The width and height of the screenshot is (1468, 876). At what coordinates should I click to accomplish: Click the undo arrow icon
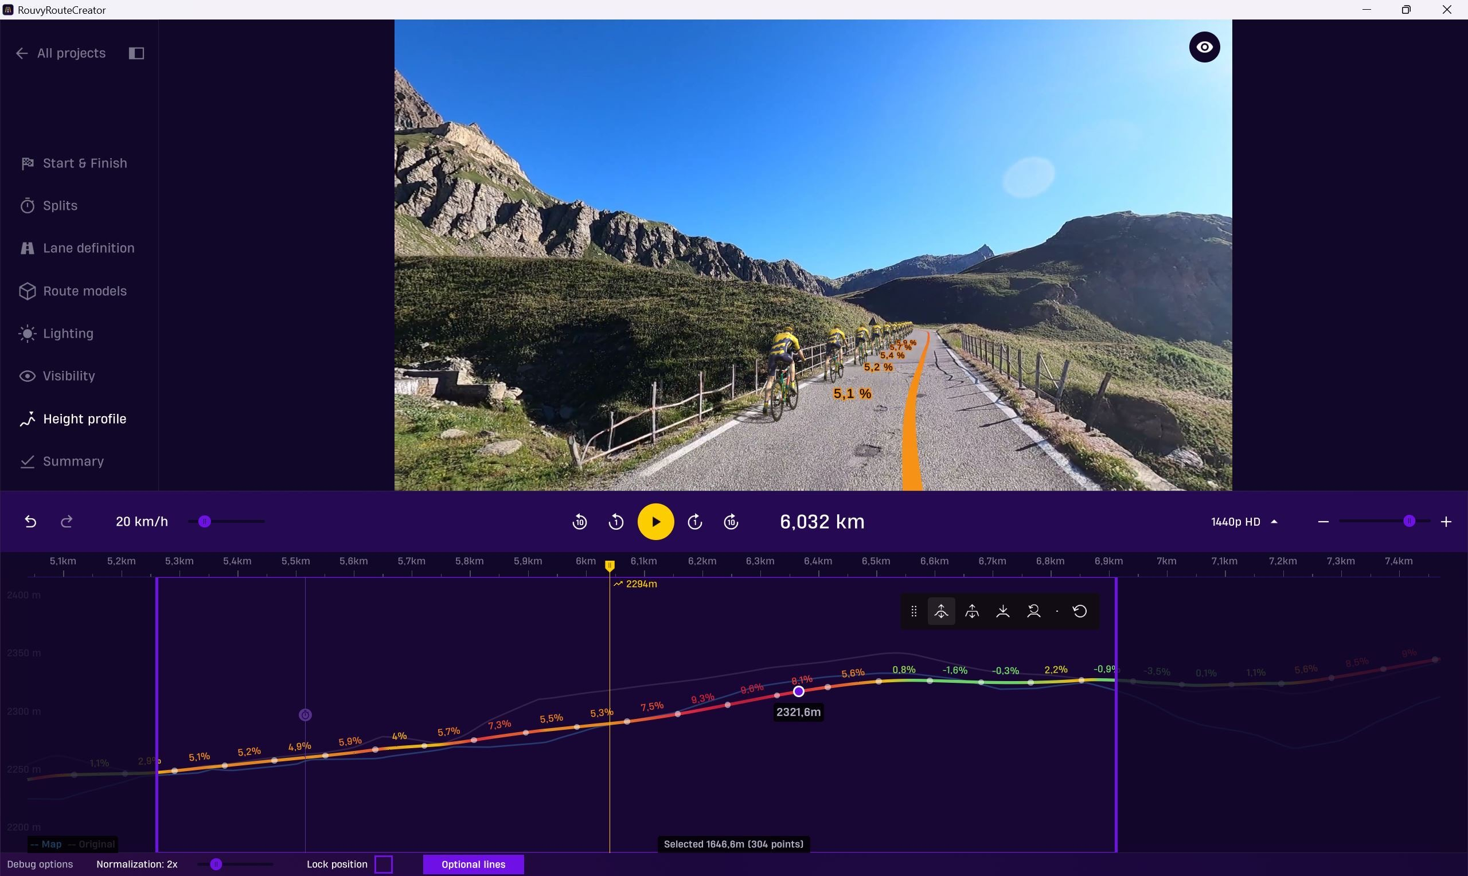(x=31, y=522)
